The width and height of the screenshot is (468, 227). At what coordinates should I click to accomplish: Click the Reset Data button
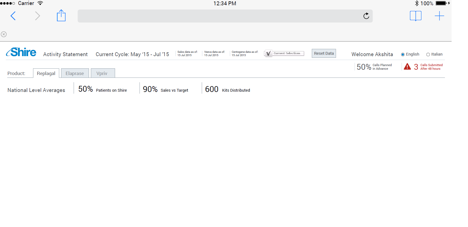[x=324, y=53]
